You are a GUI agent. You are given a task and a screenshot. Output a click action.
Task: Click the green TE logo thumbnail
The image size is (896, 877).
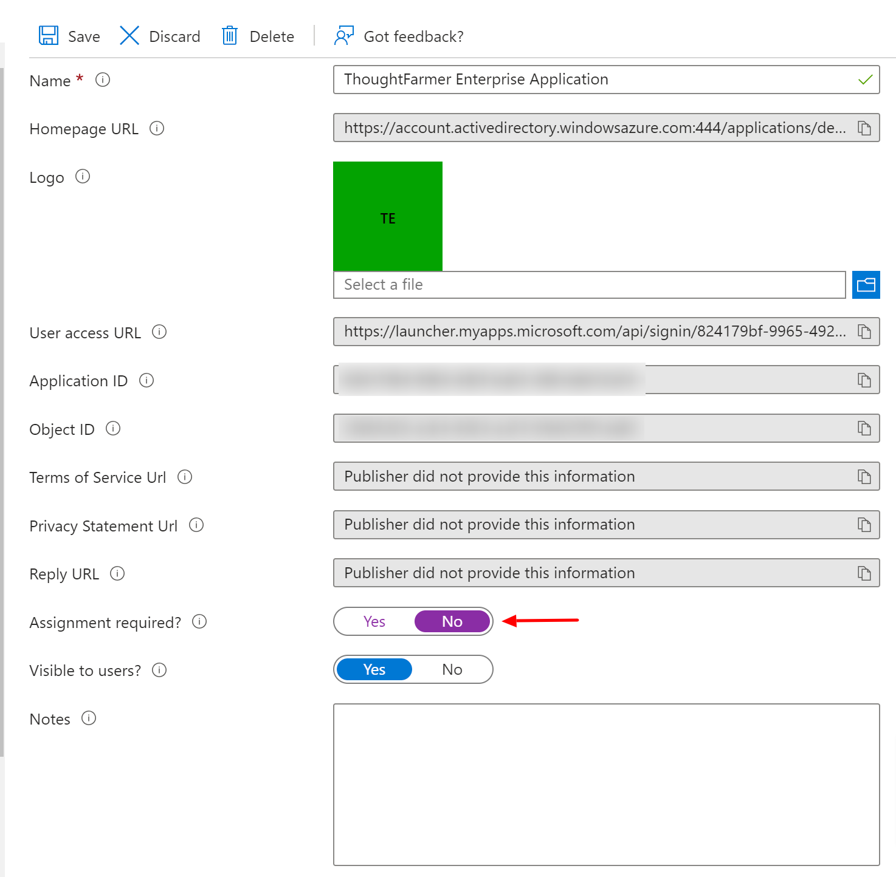(388, 216)
